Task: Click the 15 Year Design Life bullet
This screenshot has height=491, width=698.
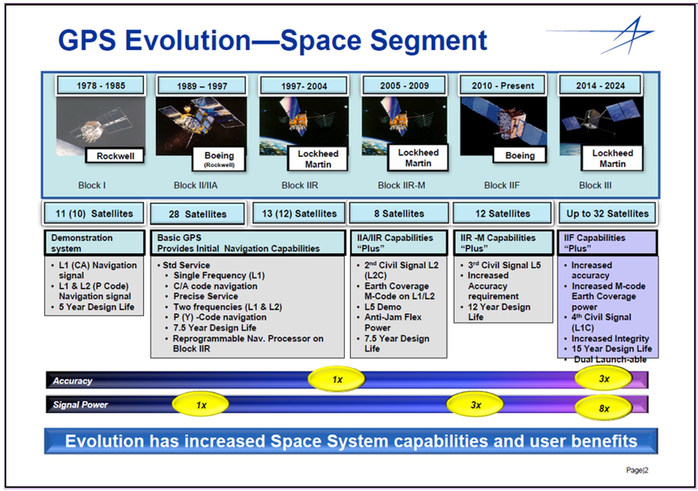Action: 608,348
